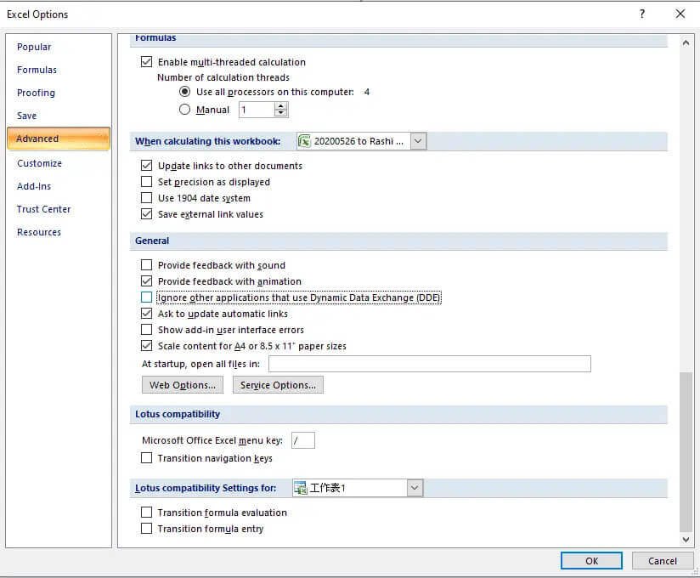
Task: Click the worksheet icon in Lotus dropdown
Action: coord(301,488)
